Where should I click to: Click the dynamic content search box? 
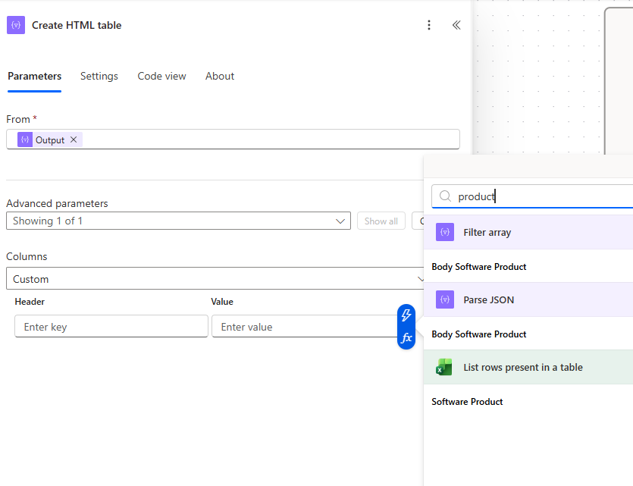click(x=532, y=196)
